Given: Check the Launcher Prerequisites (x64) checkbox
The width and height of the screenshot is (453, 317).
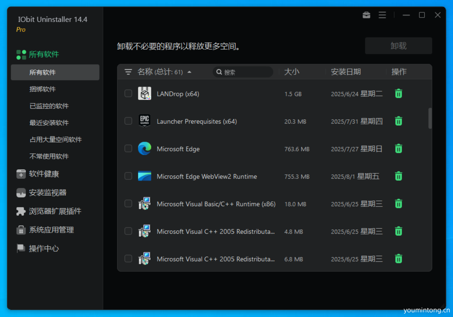Looking at the screenshot, I should pos(128,121).
